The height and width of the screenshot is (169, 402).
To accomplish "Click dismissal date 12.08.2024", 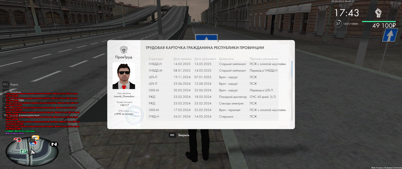I will (203, 84).
